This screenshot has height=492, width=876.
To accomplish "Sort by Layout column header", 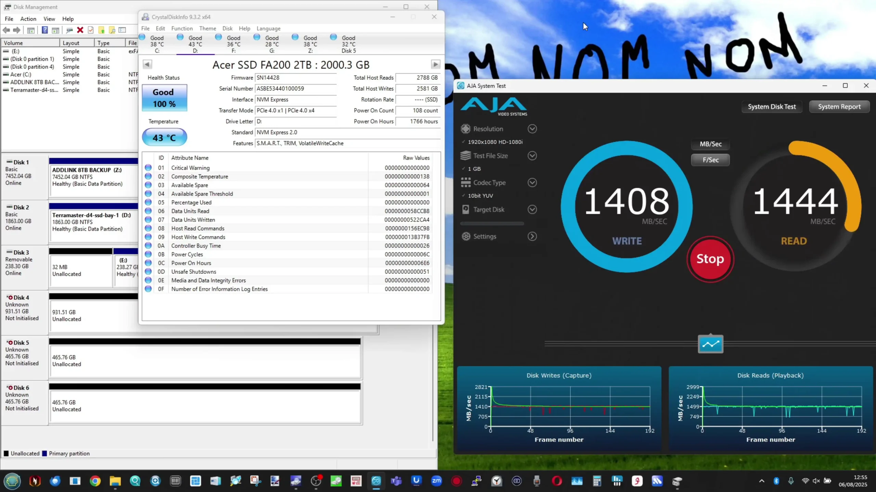I will [x=77, y=43].
